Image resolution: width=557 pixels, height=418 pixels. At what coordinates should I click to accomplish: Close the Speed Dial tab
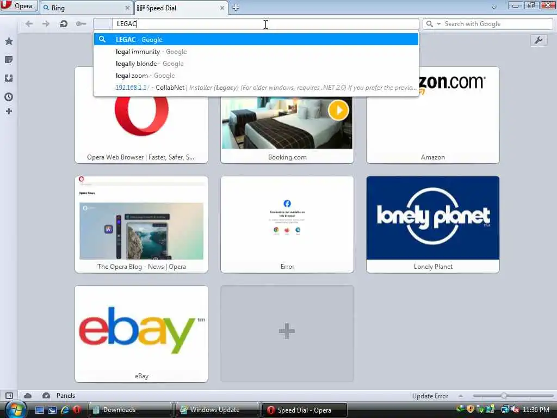(222, 8)
